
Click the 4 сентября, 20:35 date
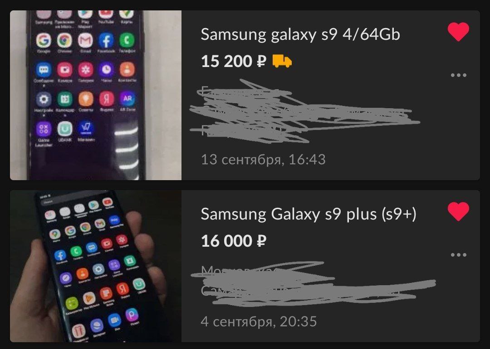click(x=259, y=321)
